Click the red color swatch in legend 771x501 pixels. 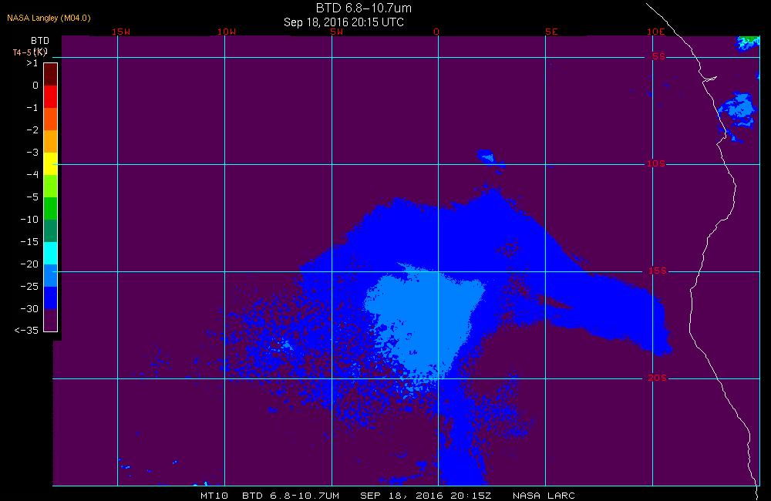pos(51,97)
